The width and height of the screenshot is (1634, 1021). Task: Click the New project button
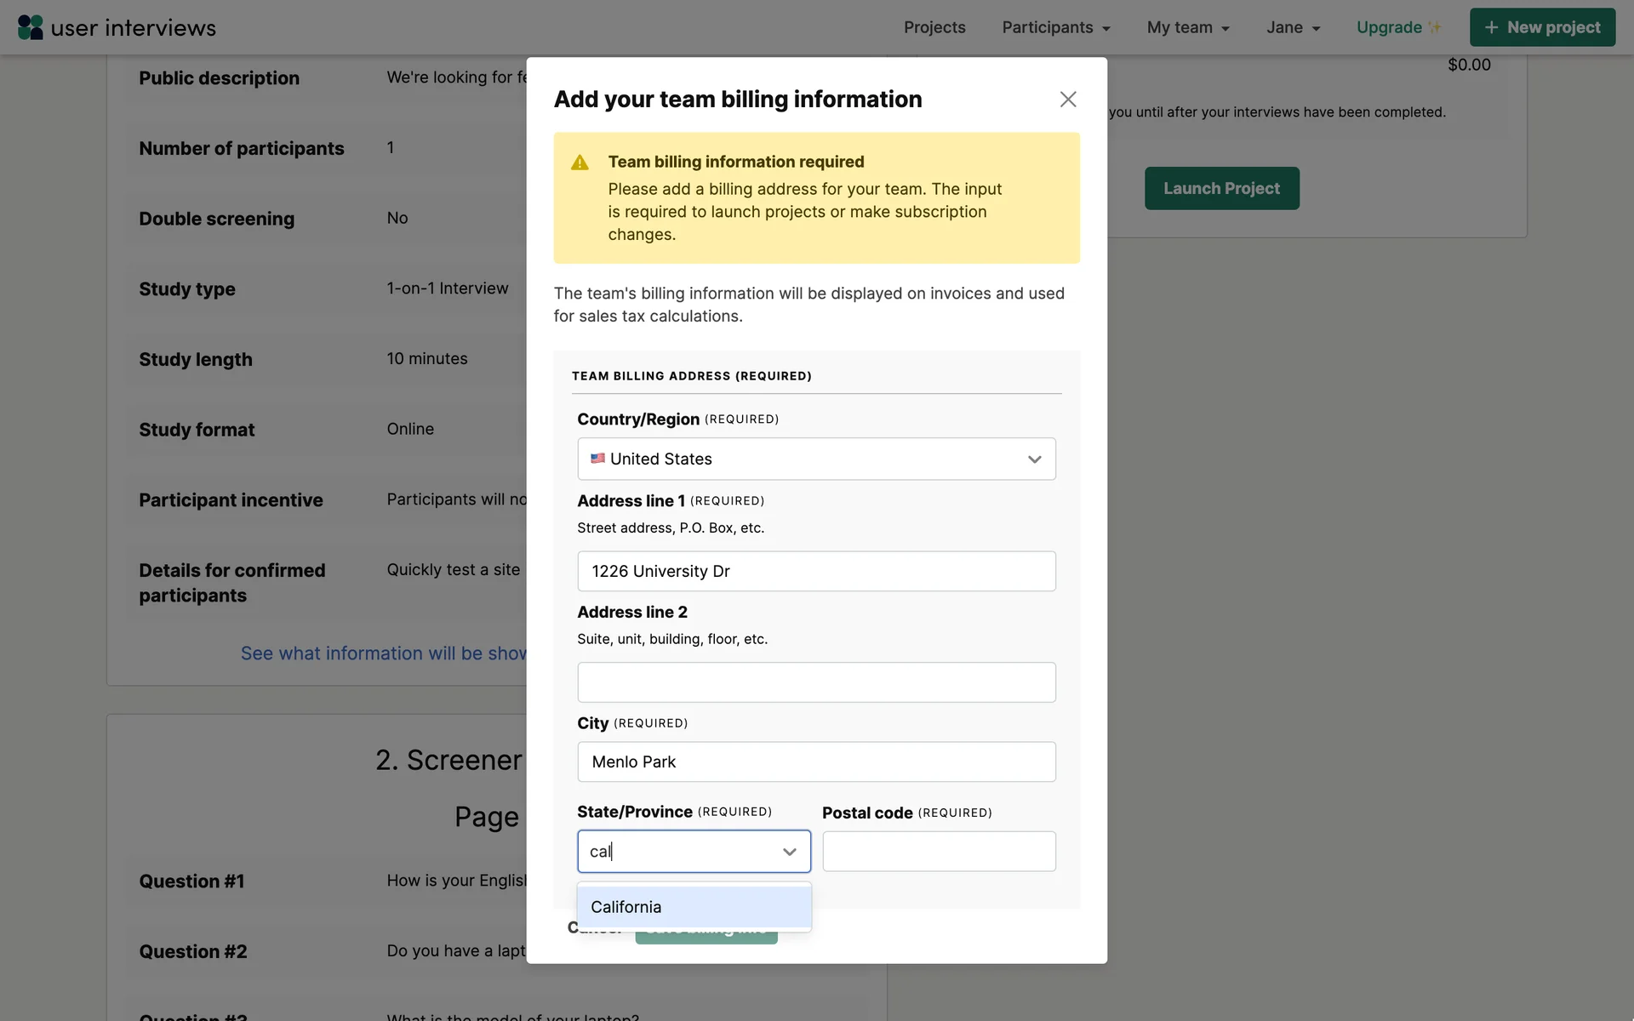tap(1542, 27)
